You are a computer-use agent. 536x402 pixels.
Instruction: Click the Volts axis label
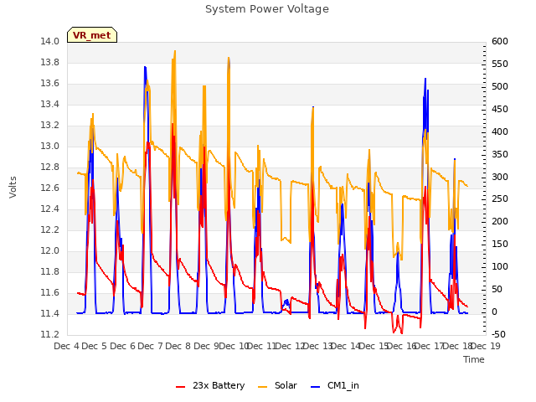pos(13,187)
